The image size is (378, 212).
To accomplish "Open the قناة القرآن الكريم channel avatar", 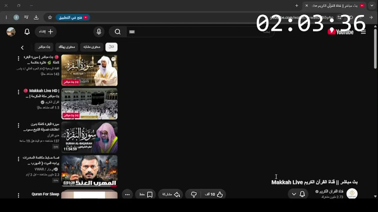I will (x=352, y=193).
